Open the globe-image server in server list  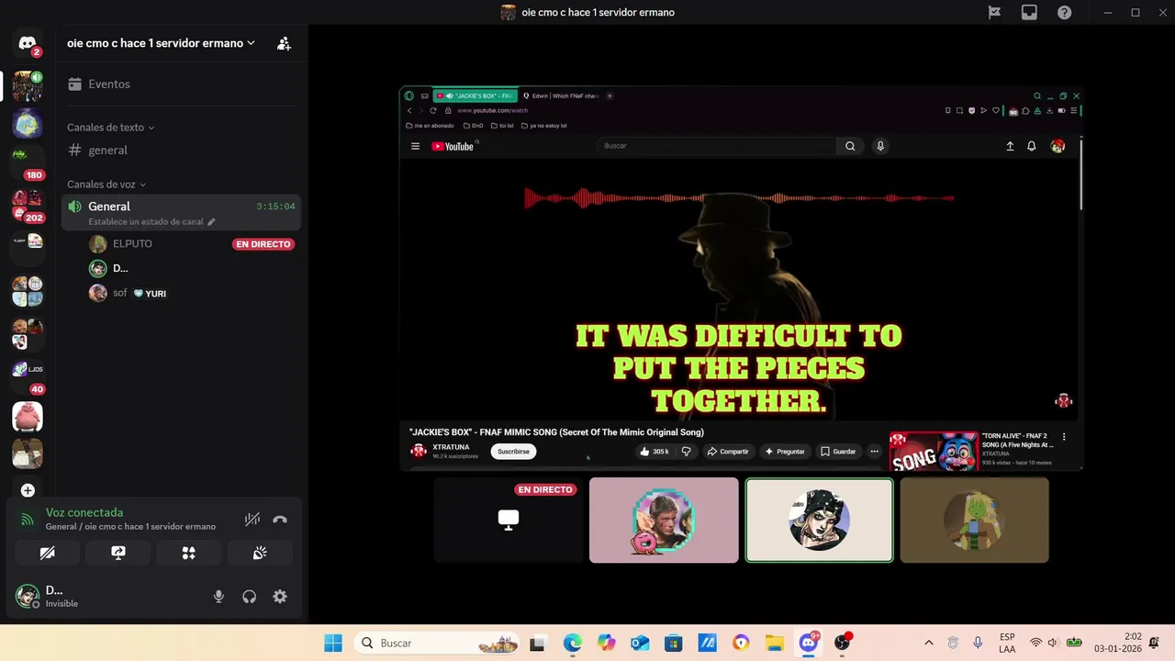[28, 123]
